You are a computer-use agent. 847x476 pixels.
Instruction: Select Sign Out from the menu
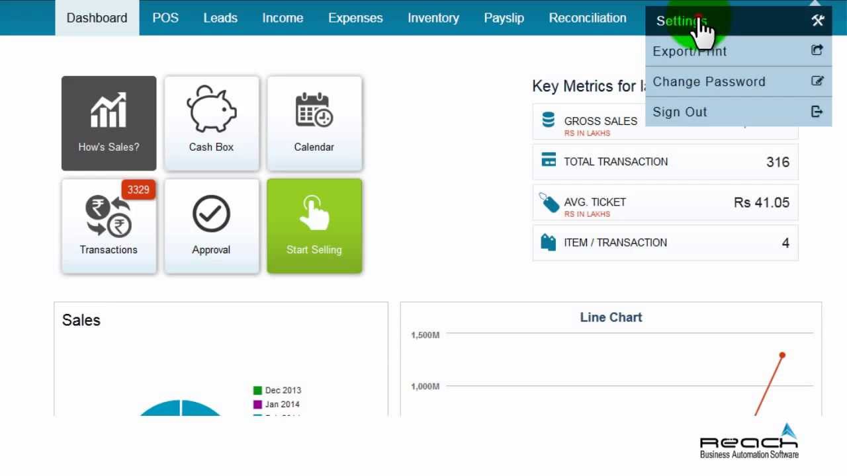point(738,112)
